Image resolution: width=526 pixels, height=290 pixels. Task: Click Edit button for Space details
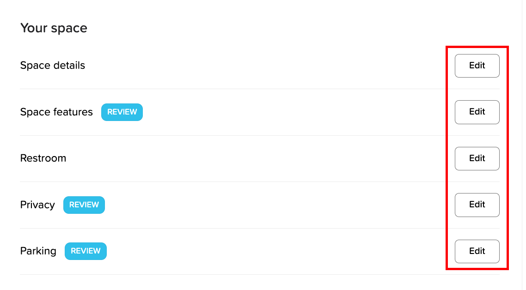[477, 66]
